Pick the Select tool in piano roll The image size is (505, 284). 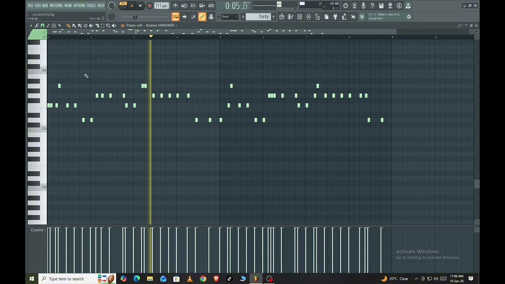coord(103,25)
